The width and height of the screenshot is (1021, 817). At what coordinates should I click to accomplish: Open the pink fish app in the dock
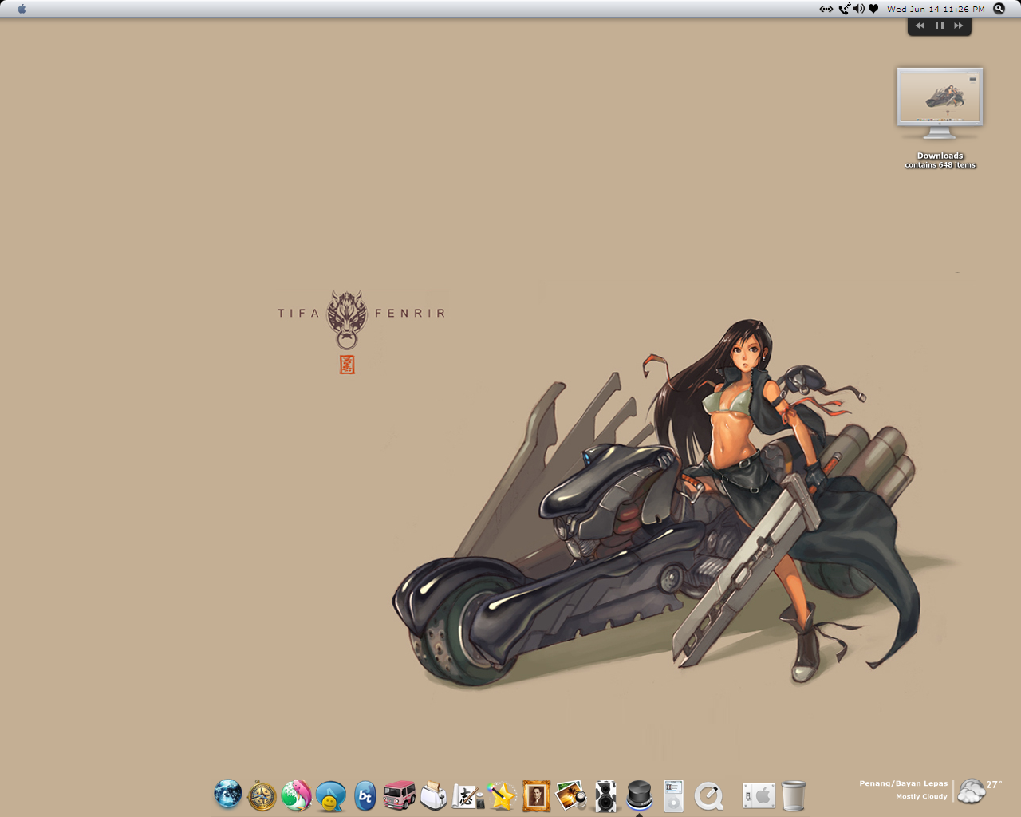(x=296, y=795)
